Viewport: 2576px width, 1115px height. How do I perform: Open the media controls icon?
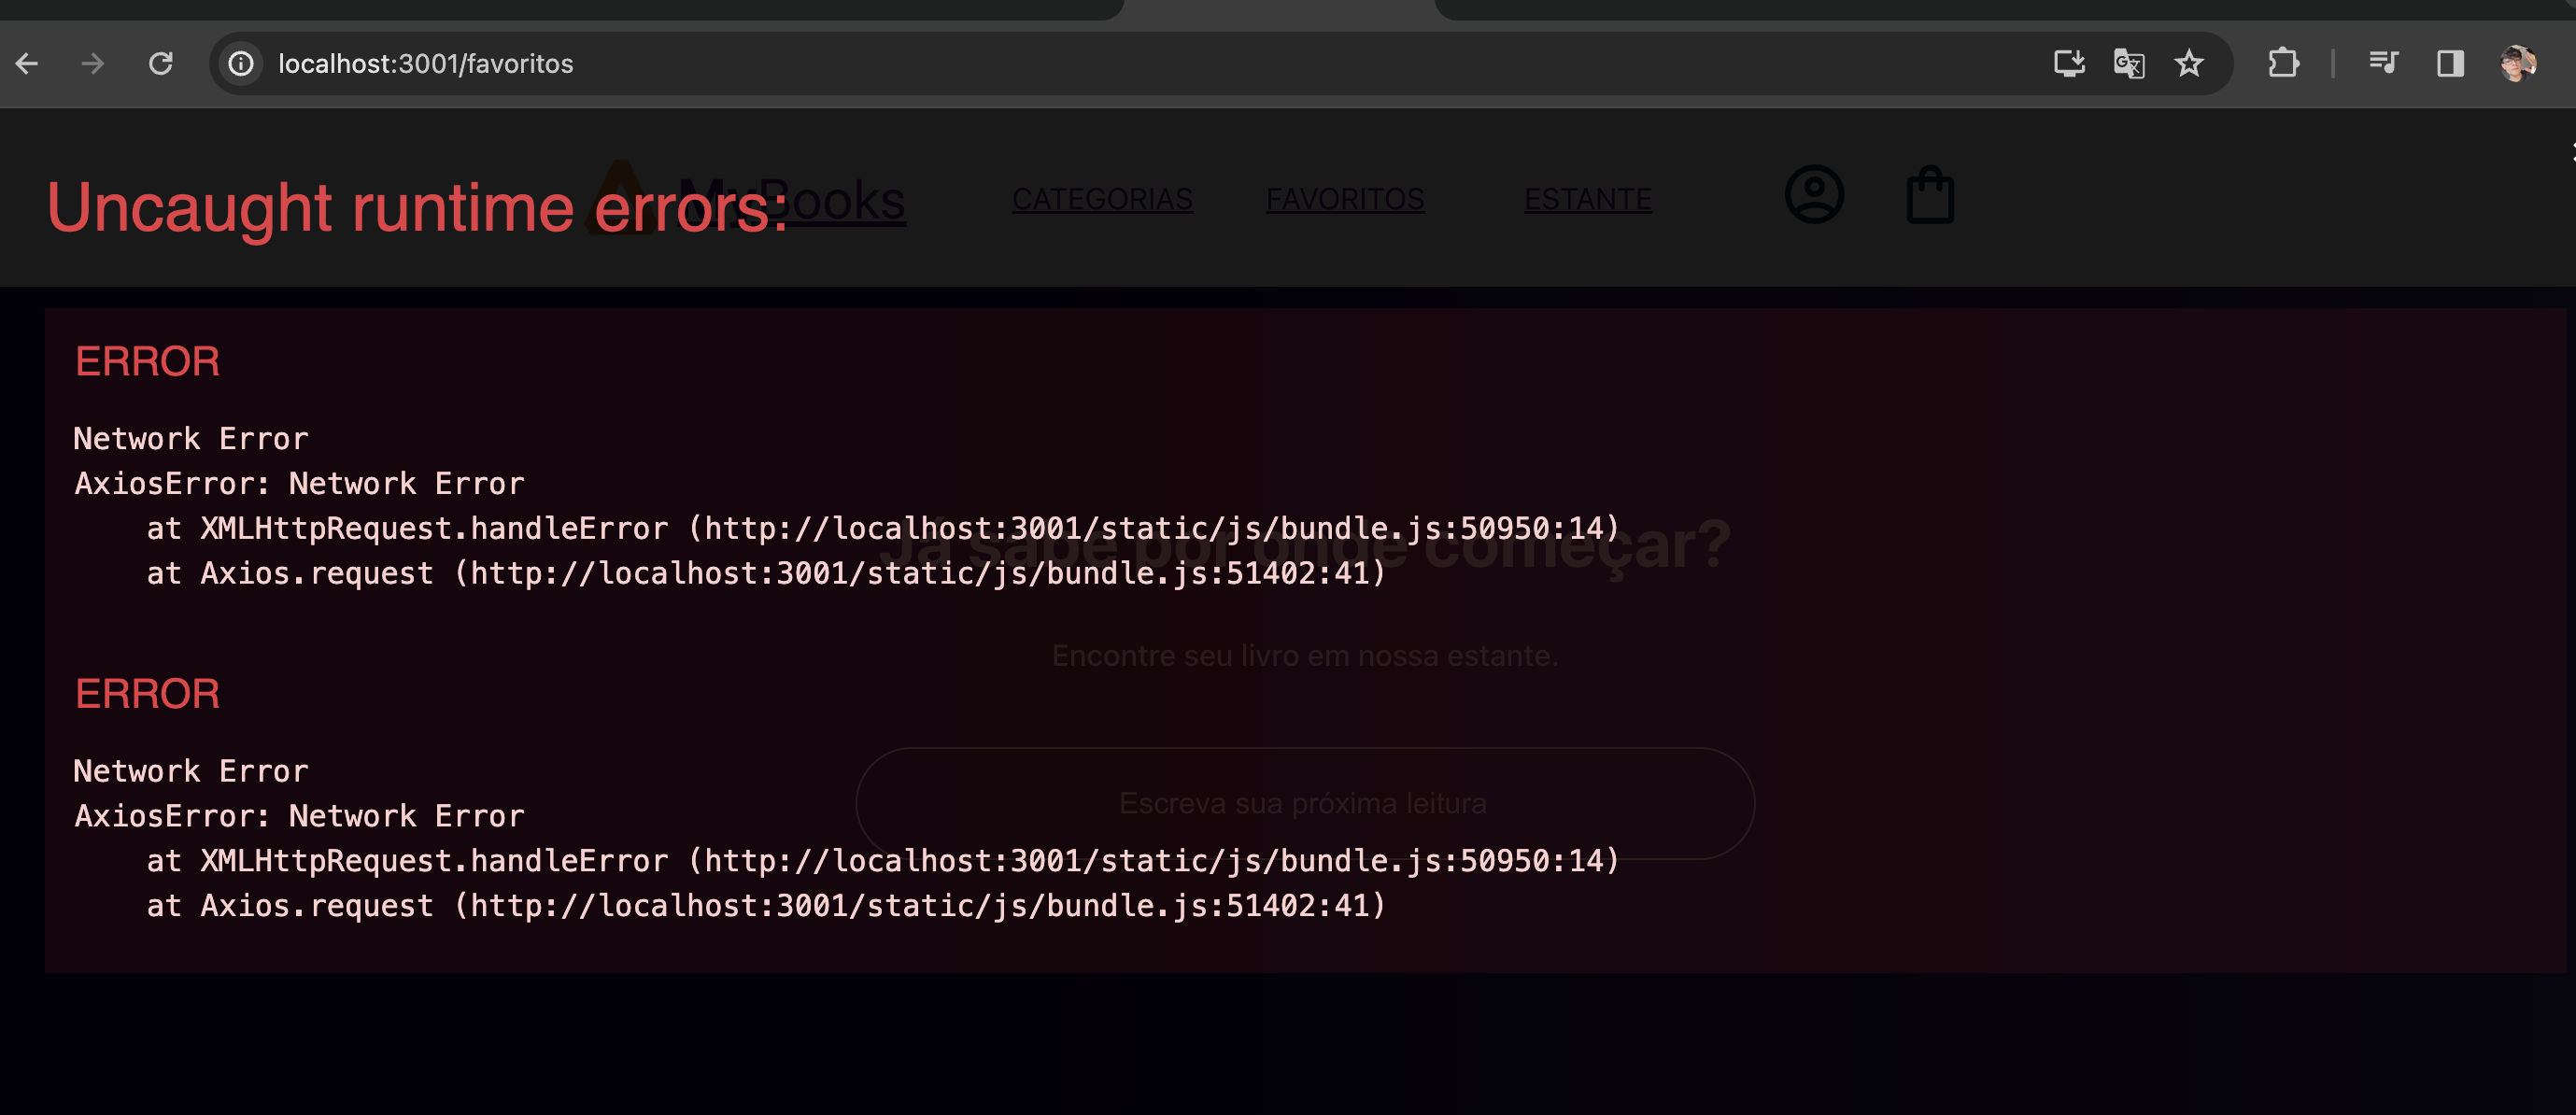coord(2383,64)
